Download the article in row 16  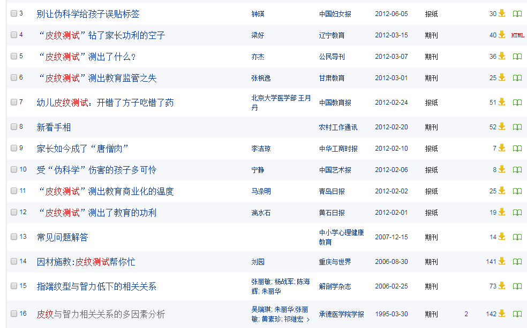(502, 314)
